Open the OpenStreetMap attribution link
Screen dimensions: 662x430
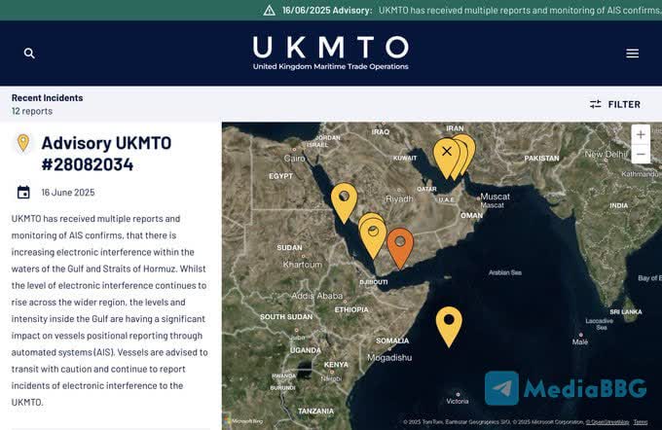click(x=607, y=422)
